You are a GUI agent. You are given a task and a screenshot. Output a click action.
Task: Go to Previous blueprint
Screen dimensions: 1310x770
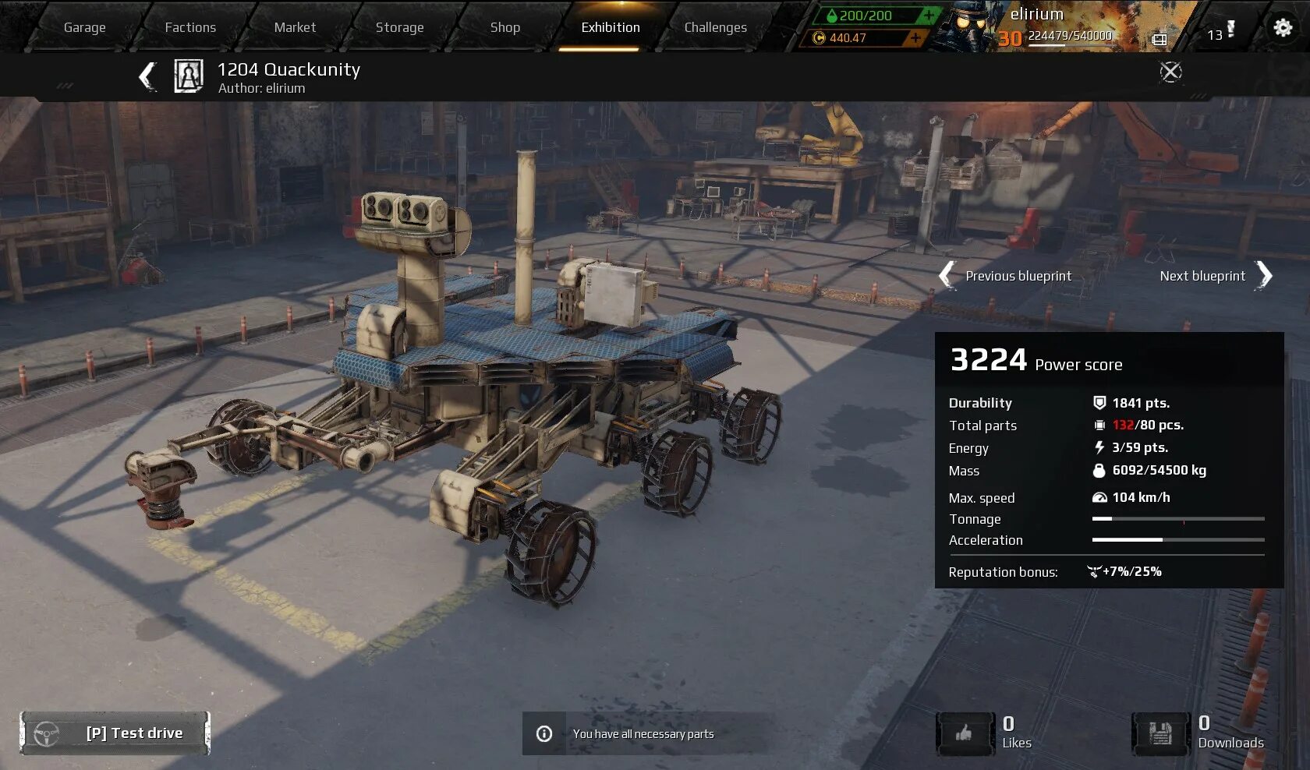click(x=1006, y=276)
